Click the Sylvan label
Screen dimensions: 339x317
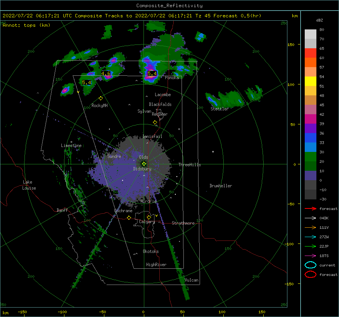pyautogui.click(x=144, y=111)
